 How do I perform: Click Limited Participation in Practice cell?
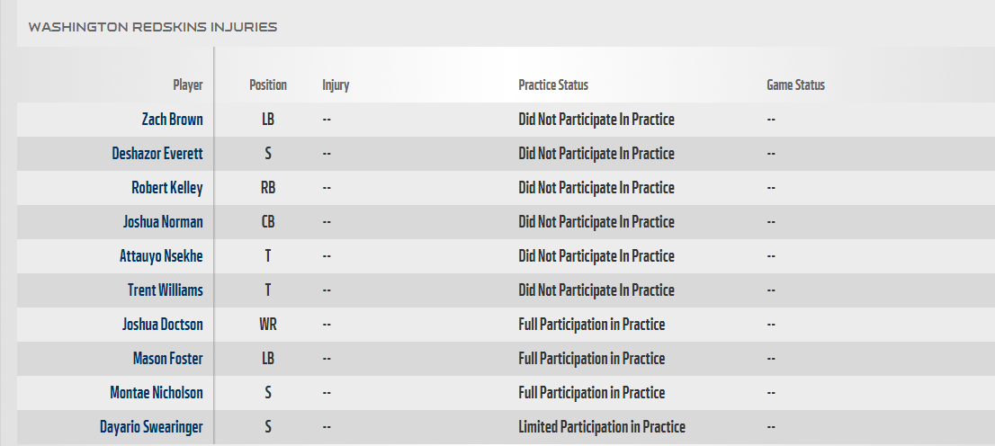(x=602, y=427)
